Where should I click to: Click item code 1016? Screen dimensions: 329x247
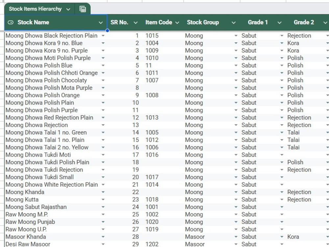click(152, 155)
